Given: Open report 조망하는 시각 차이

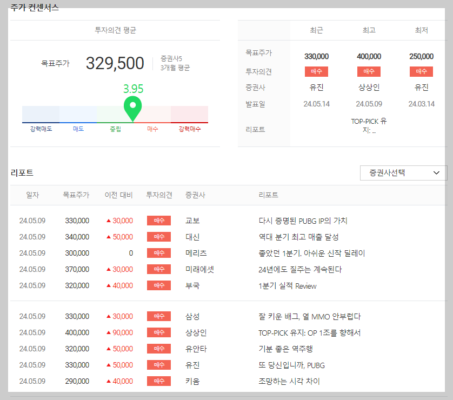Looking at the screenshot, I should tap(289, 381).
